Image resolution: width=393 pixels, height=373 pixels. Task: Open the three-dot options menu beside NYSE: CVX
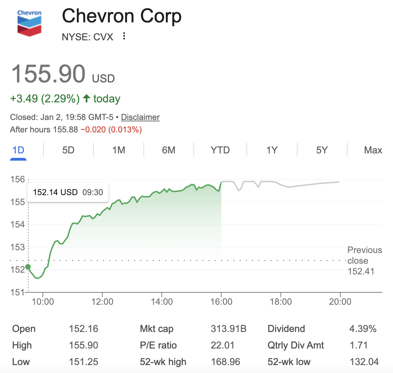tap(124, 36)
